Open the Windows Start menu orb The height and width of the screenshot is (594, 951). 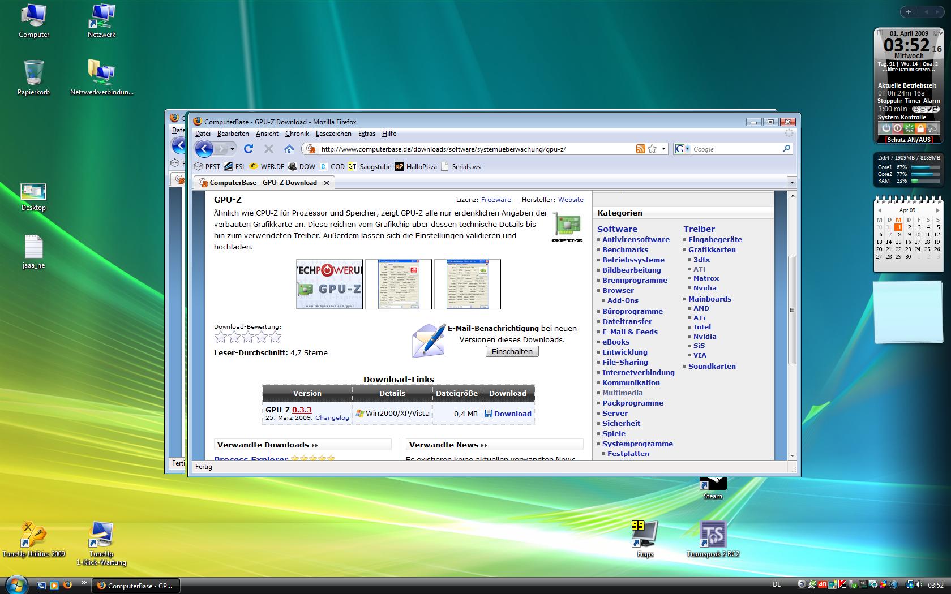pos(16,585)
